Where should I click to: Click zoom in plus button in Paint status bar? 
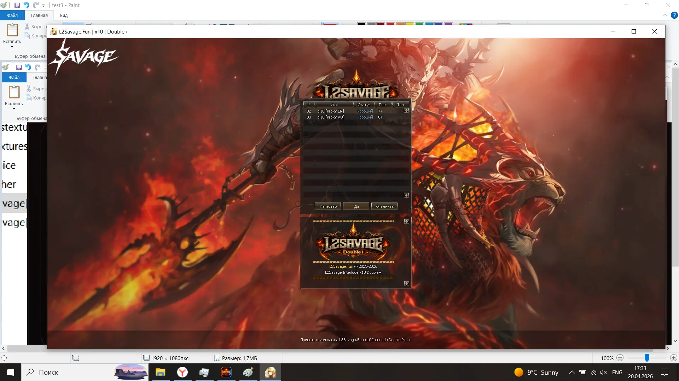point(673,358)
